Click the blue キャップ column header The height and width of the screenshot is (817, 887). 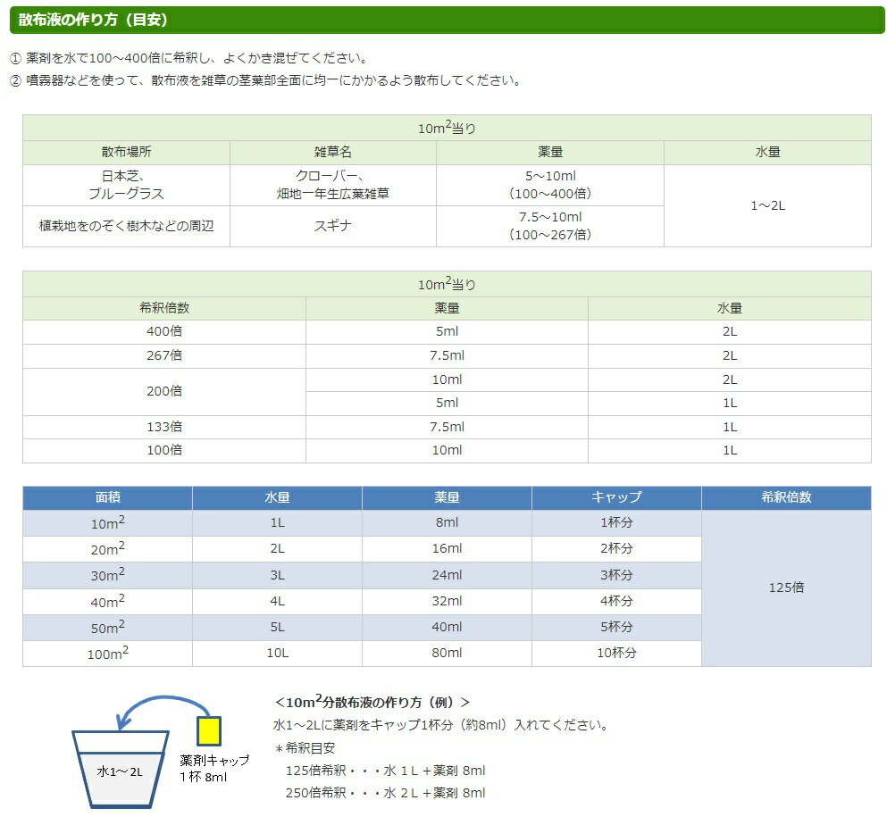tap(616, 497)
